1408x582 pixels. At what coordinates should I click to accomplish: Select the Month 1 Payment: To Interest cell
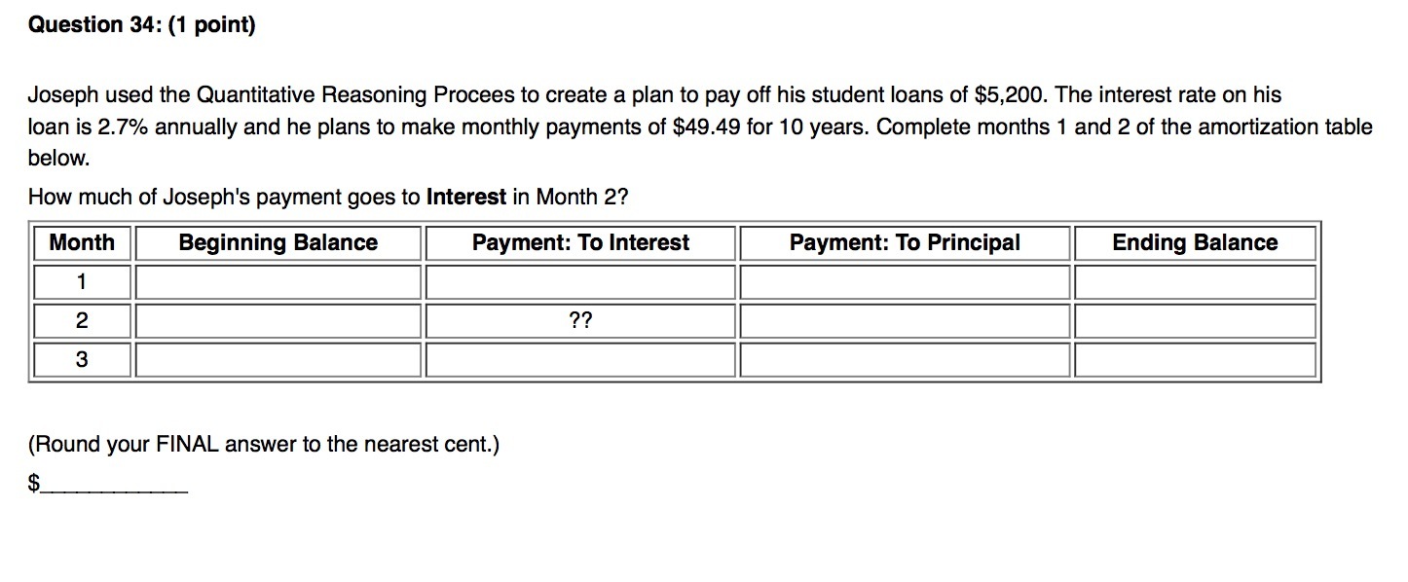pyautogui.click(x=580, y=282)
